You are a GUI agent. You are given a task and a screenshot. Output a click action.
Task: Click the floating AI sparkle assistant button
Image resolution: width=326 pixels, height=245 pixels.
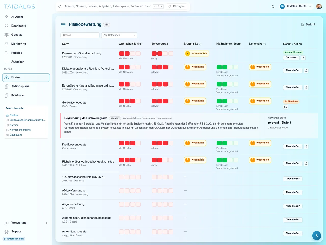click(317, 236)
